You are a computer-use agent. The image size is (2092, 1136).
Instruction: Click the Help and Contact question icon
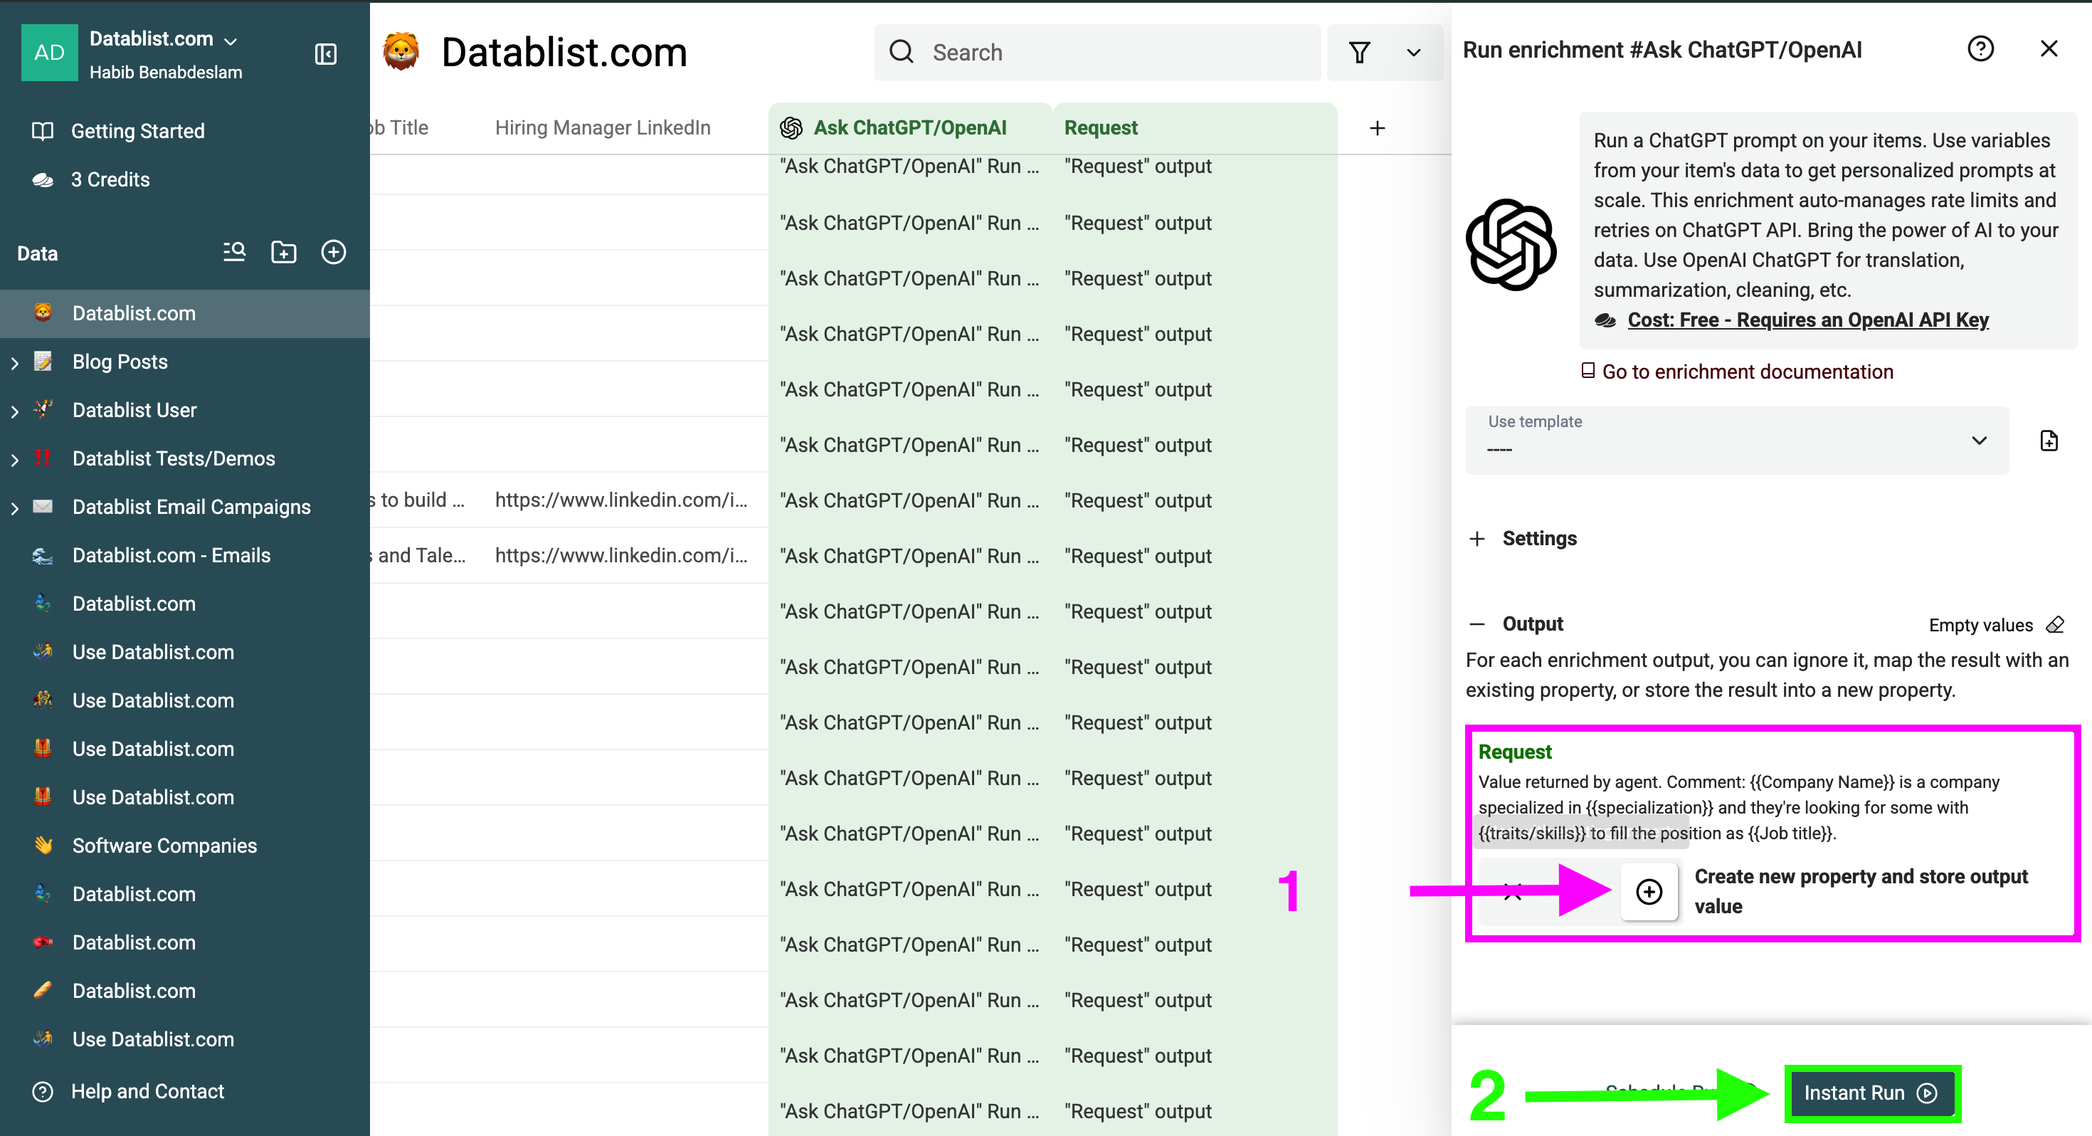(x=42, y=1091)
